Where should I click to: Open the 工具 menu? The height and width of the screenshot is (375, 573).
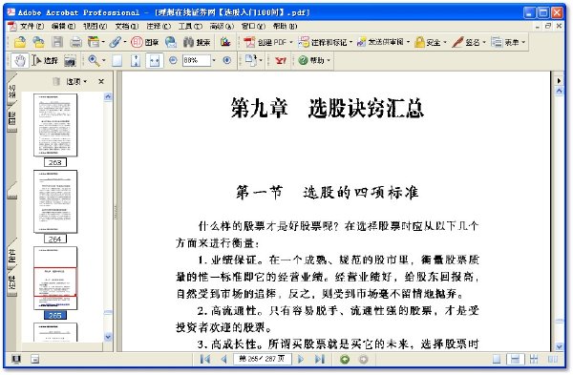click(190, 27)
